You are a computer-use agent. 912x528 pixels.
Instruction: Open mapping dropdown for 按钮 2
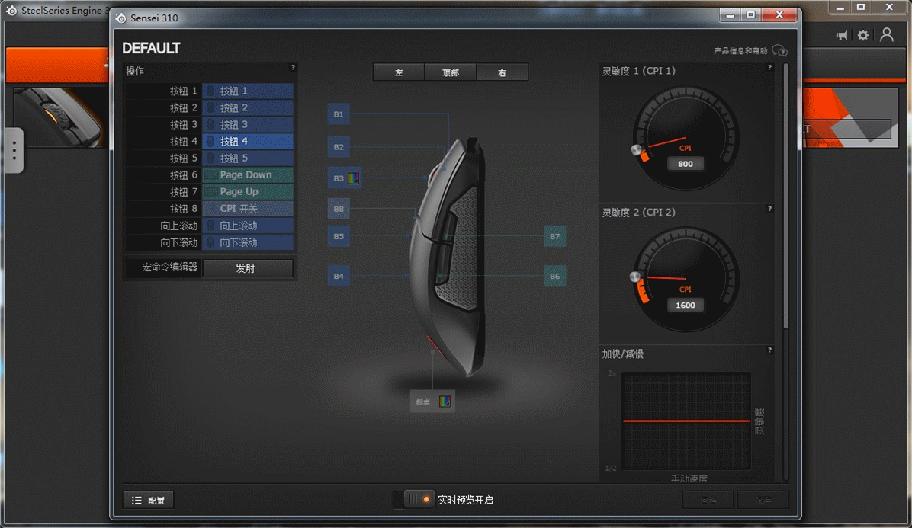(248, 108)
